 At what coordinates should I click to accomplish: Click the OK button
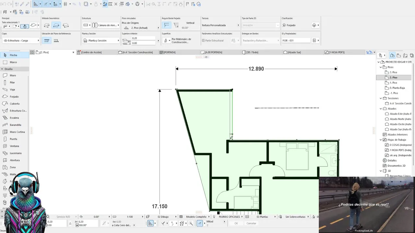236,223
